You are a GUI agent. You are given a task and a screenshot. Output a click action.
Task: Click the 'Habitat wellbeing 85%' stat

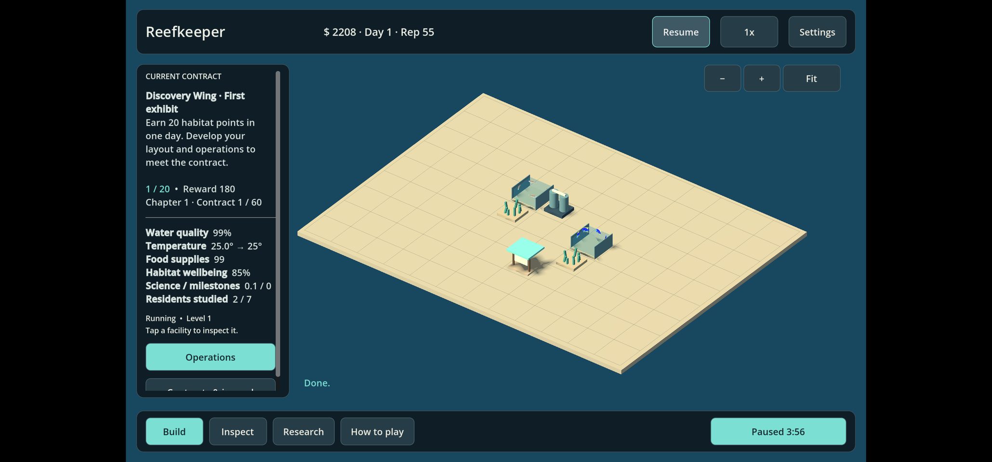click(198, 273)
